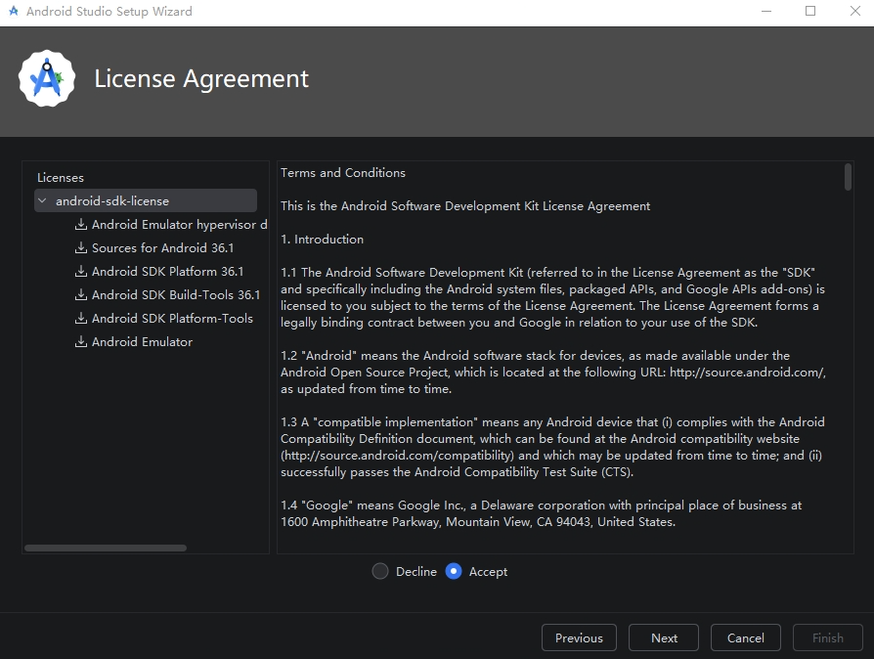Select the android-sdk-license label
The height and width of the screenshot is (659, 874).
112,200
